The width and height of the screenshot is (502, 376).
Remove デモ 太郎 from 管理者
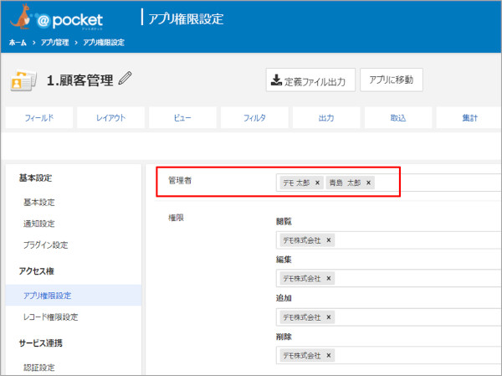(x=317, y=183)
